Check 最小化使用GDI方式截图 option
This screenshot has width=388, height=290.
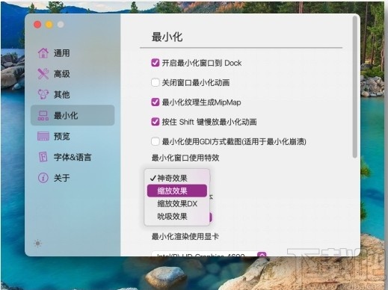point(155,141)
